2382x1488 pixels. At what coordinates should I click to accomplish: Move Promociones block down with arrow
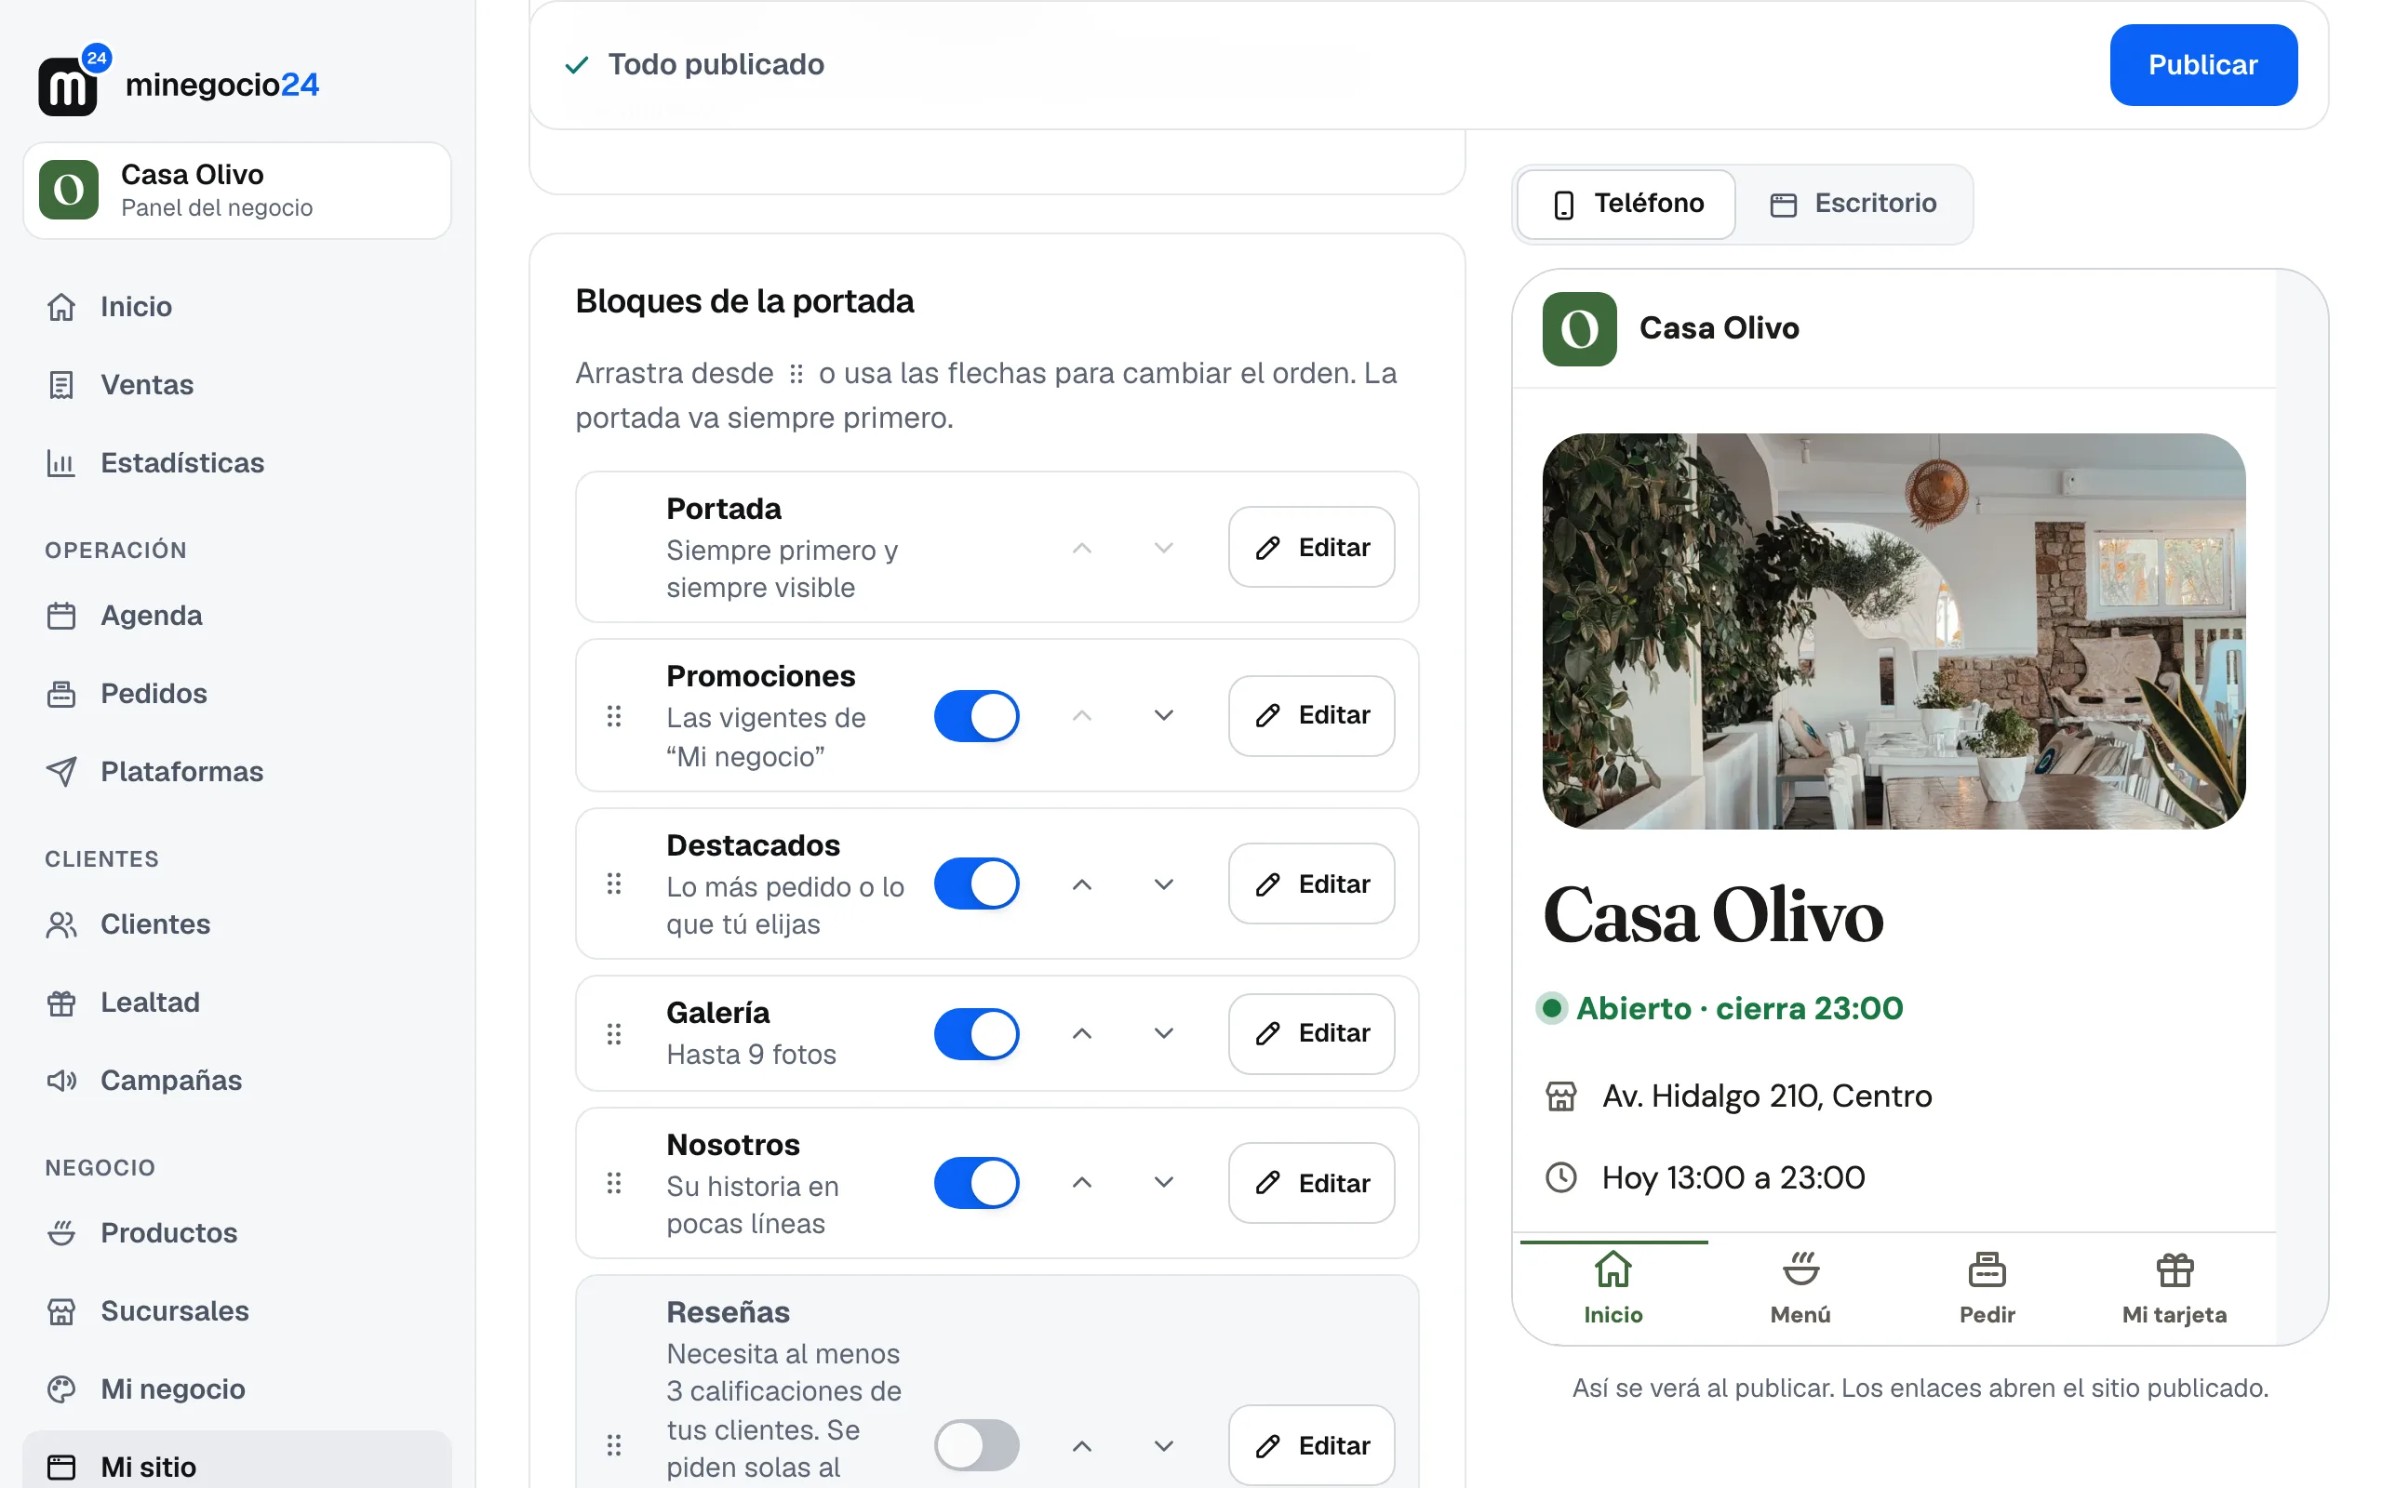1163,715
